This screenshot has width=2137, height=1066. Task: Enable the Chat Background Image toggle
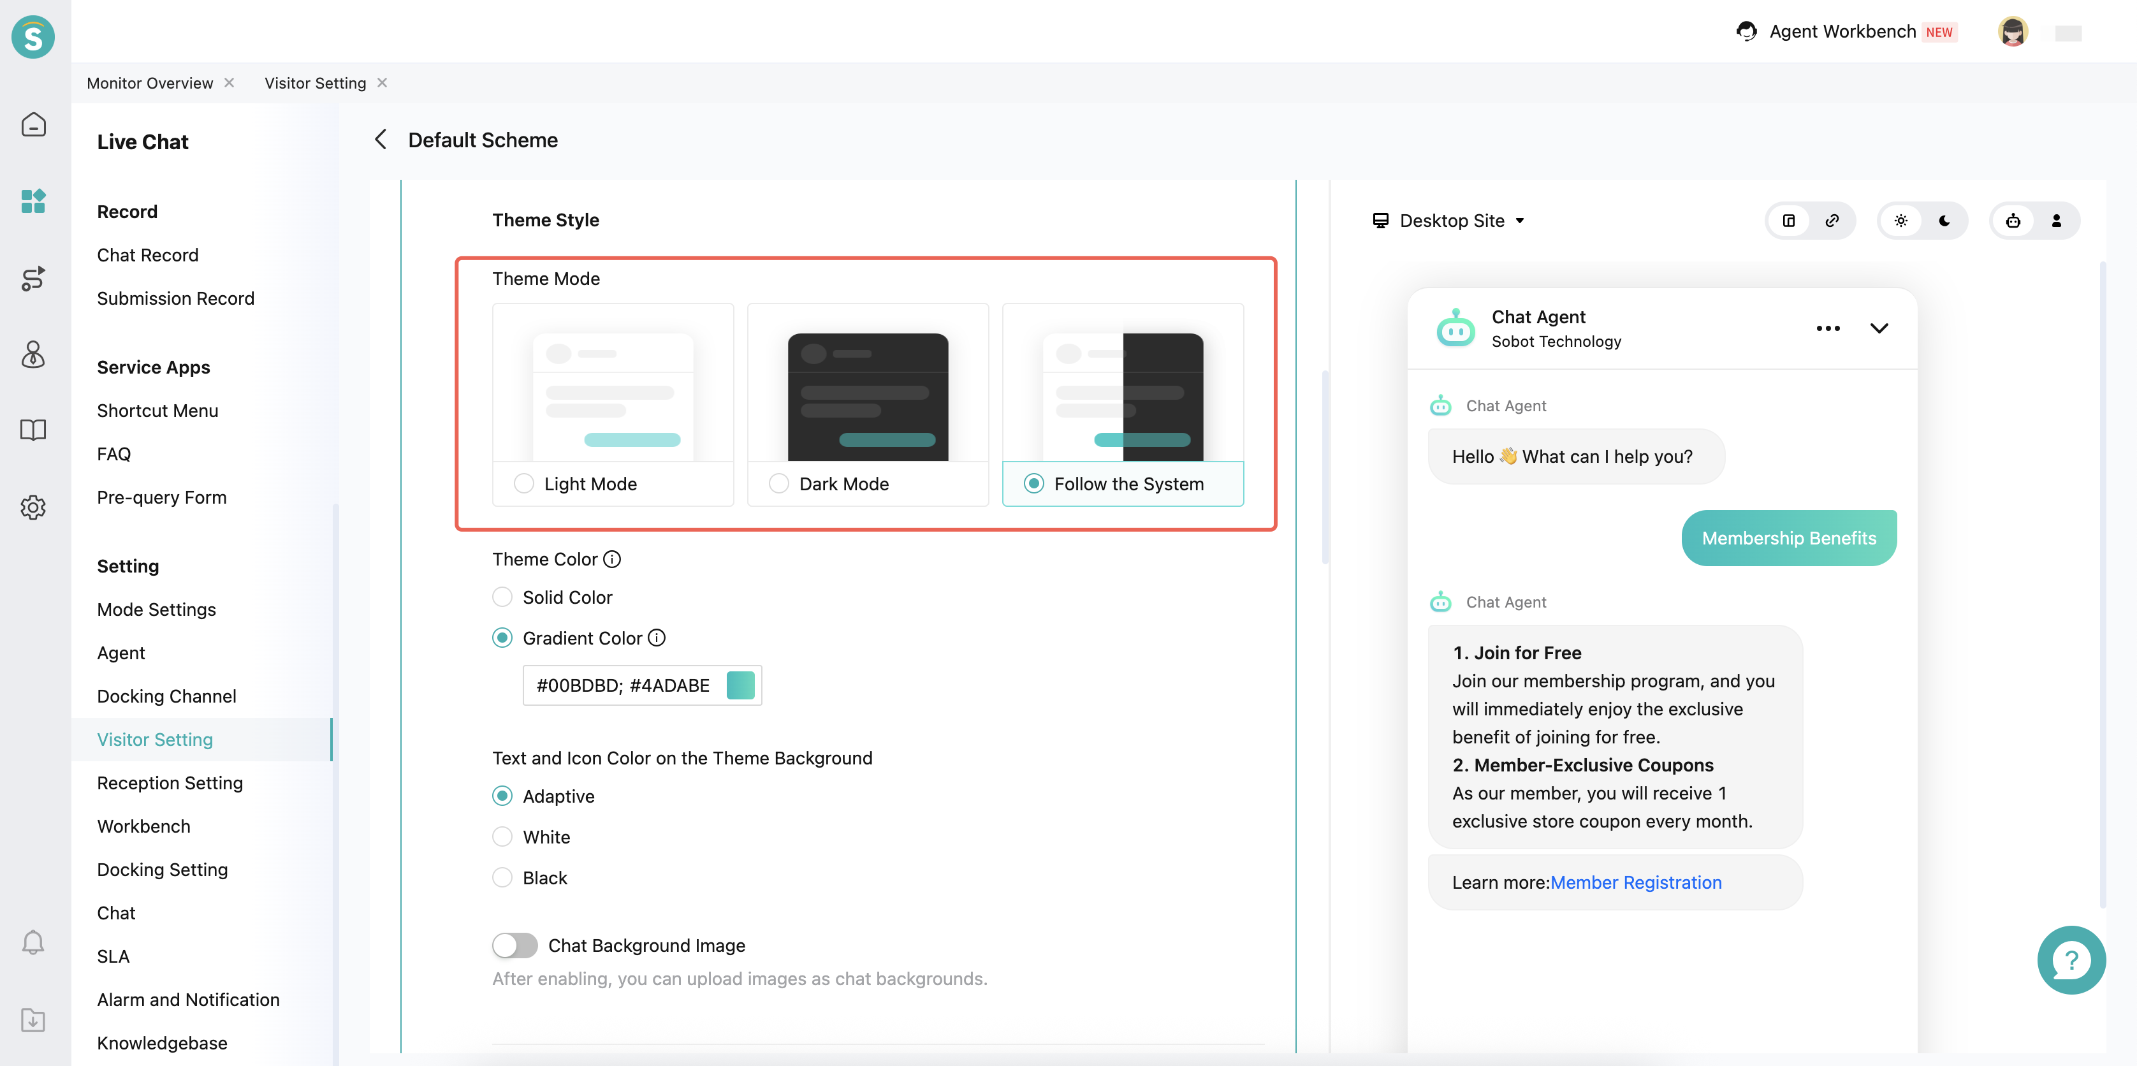point(514,946)
